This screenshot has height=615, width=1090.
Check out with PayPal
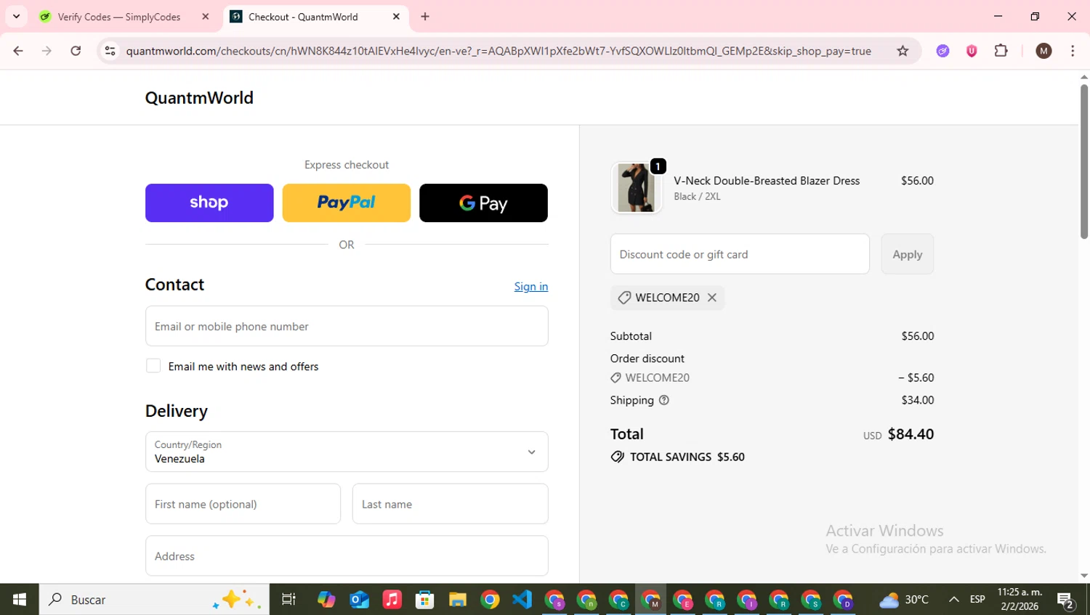(346, 203)
